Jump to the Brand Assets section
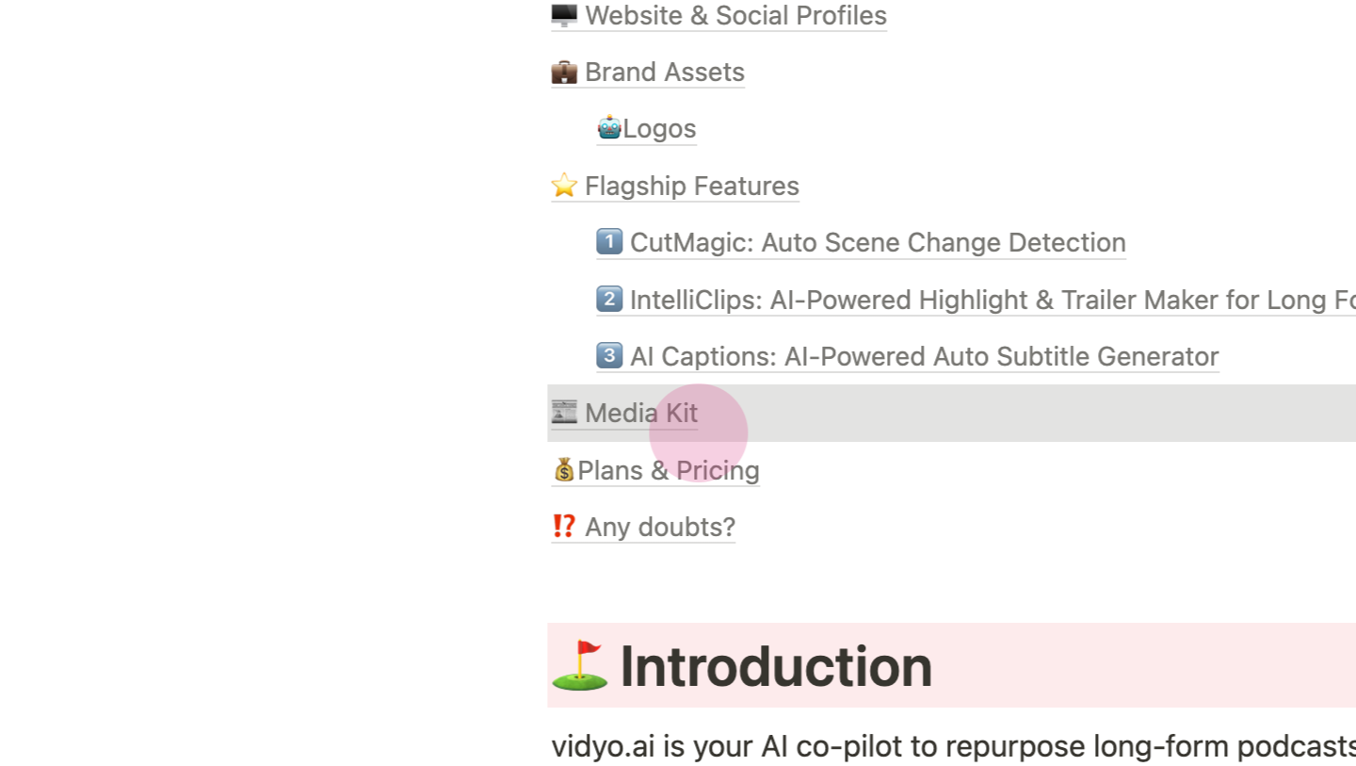1356x766 pixels. pyautogui.click(x=665, y=73)
